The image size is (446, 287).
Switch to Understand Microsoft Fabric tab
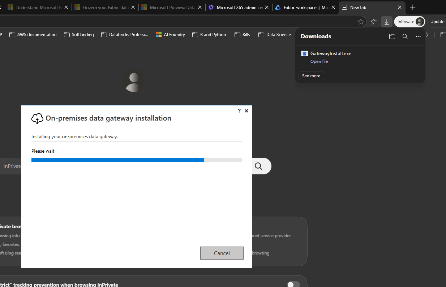click(38, 7)
